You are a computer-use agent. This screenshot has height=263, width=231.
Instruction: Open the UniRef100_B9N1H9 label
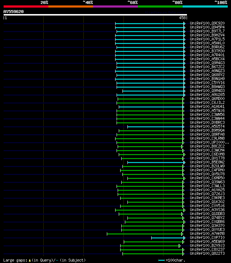(207, 79)
